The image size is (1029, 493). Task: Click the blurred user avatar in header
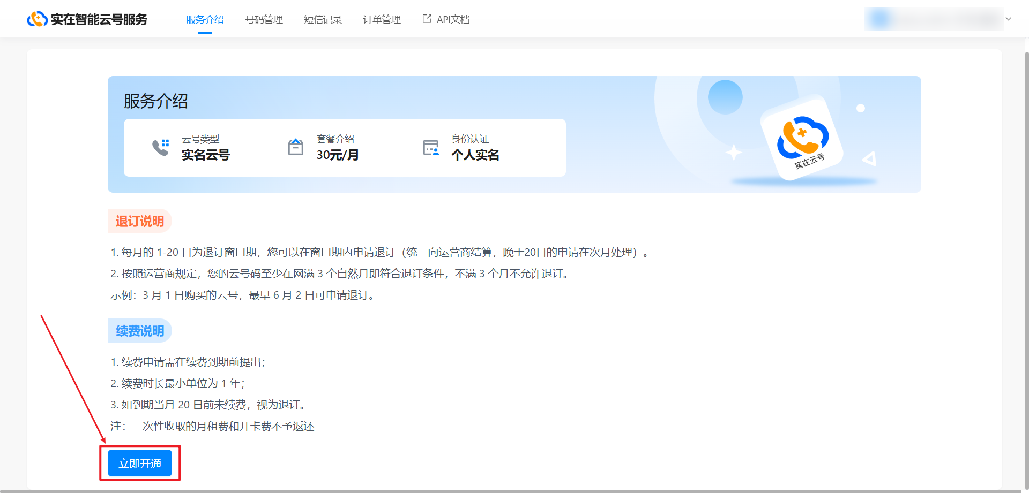880,19
